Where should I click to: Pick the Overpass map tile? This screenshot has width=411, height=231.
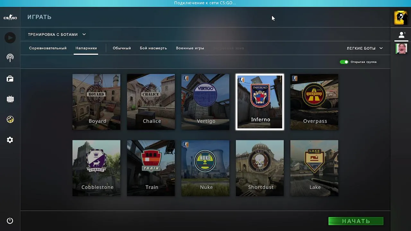(314, 102)
